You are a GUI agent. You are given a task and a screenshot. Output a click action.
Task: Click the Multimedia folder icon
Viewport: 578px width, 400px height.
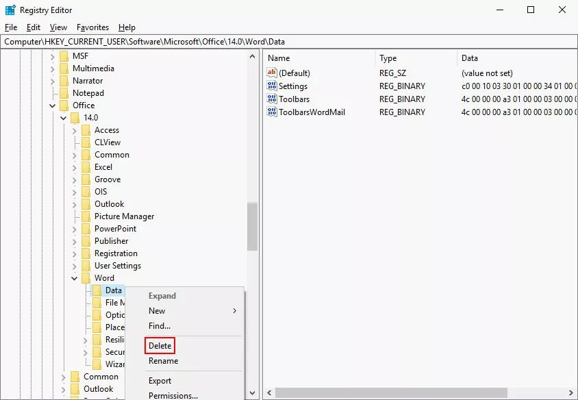point(64,68)
